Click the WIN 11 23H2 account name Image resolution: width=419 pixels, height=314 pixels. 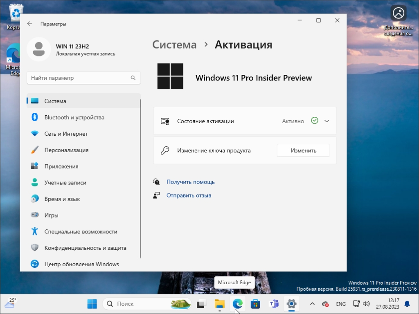72,46
